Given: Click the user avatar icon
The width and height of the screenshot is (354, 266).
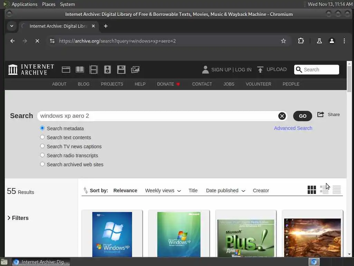Looking at the screenshot, I should click(x=205, y=70).
